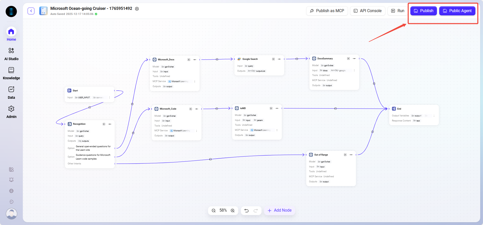Open Microsoft_Docs node more options menu
The width and height of the screenshot is (483, 225).
(195, 60)
